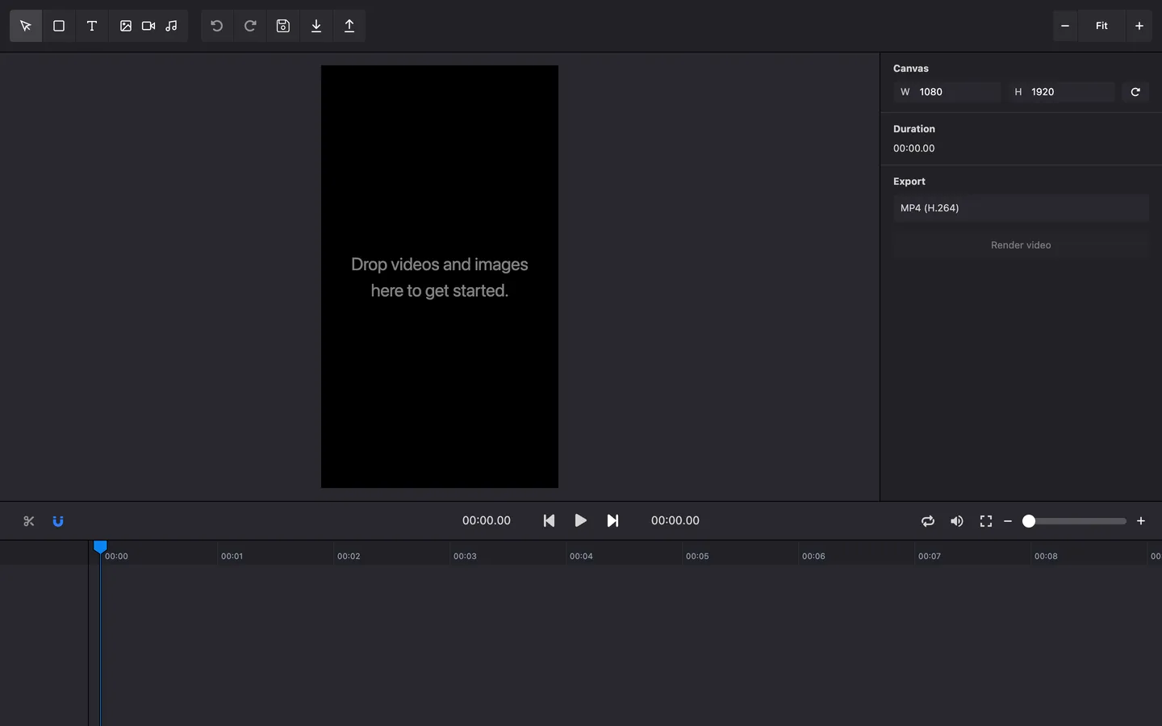This screenshot has width=1162, height=726.
Task: Click the Render video button
Action: tap(1021, 245)
